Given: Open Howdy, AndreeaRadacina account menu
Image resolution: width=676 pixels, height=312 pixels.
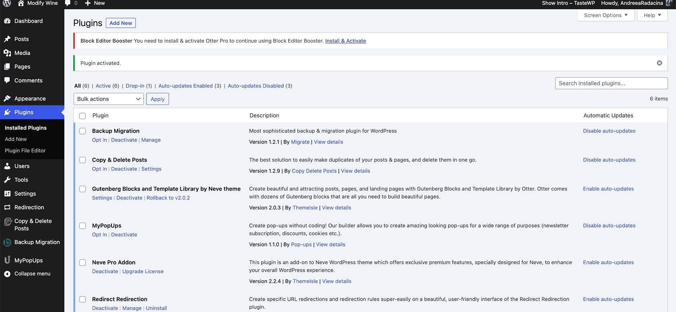Looking at the screenshot, I should (632, 3).
